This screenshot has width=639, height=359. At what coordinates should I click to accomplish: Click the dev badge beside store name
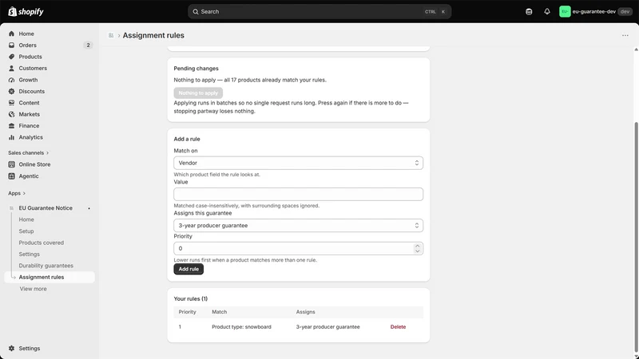click(x=625, y=11)
